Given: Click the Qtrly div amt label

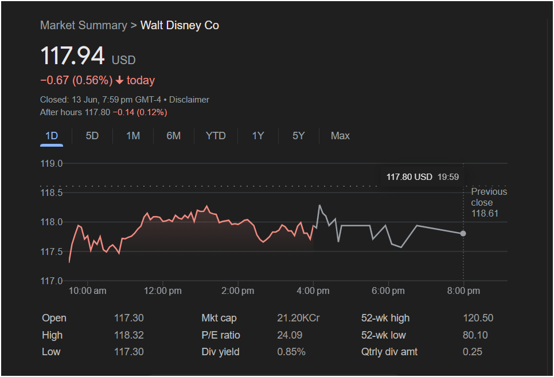Looking at the screenshot, I should [389, 352].
